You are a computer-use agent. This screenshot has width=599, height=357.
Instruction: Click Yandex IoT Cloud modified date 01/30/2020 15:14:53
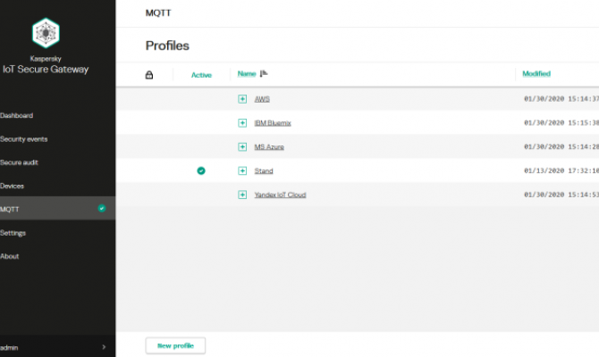(561, 195)
